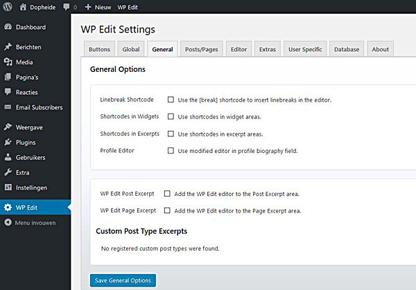The width and height of the screenshot is (416, 290).
Task: Switch to the Buttons tab
Action: click(99, 49)
